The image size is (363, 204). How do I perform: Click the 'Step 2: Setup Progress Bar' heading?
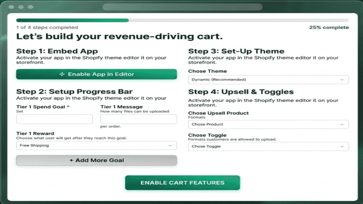(75, 91)
